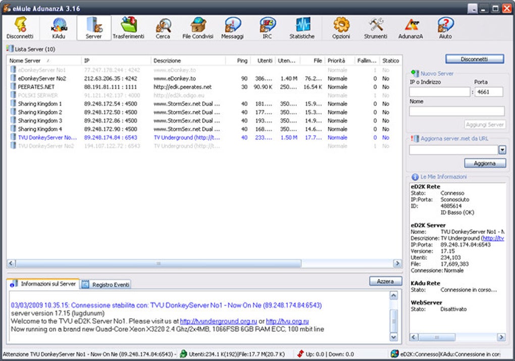The image size is (515, 361).
Task: Sort by the Priorità column header
Action: pyautogui.click(x=340, y=61)
